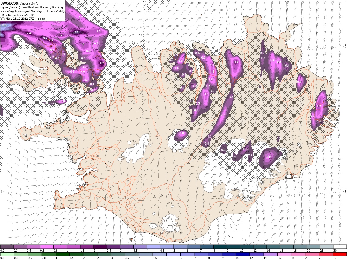This screenshot has width=347, height=260.
Task: Click the '(+13 h)' forecast offset text
Action: pos(40,19)
